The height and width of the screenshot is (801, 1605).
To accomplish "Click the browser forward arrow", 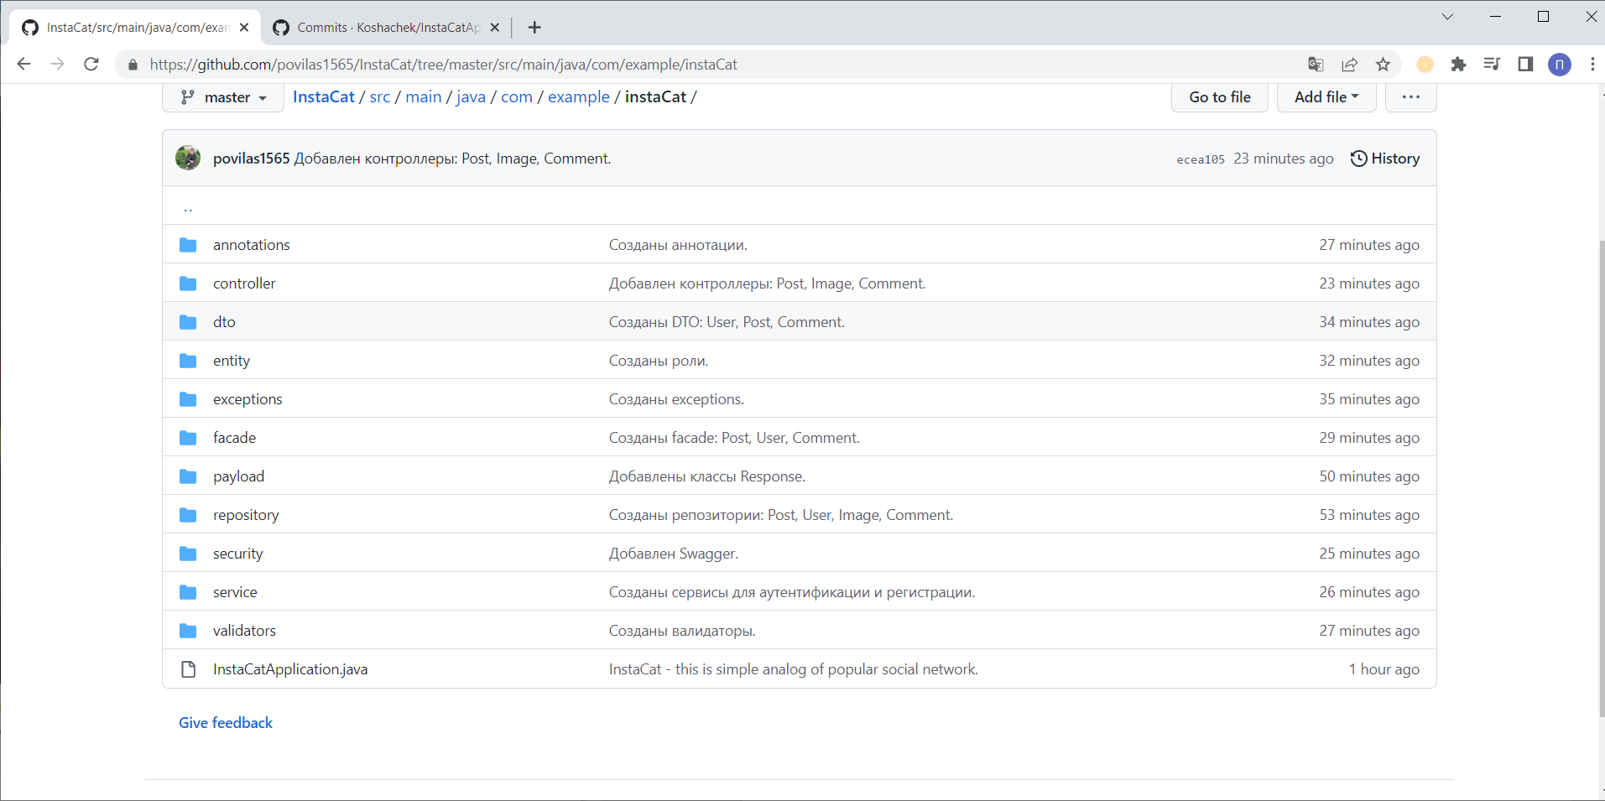I will coord(57,65).
